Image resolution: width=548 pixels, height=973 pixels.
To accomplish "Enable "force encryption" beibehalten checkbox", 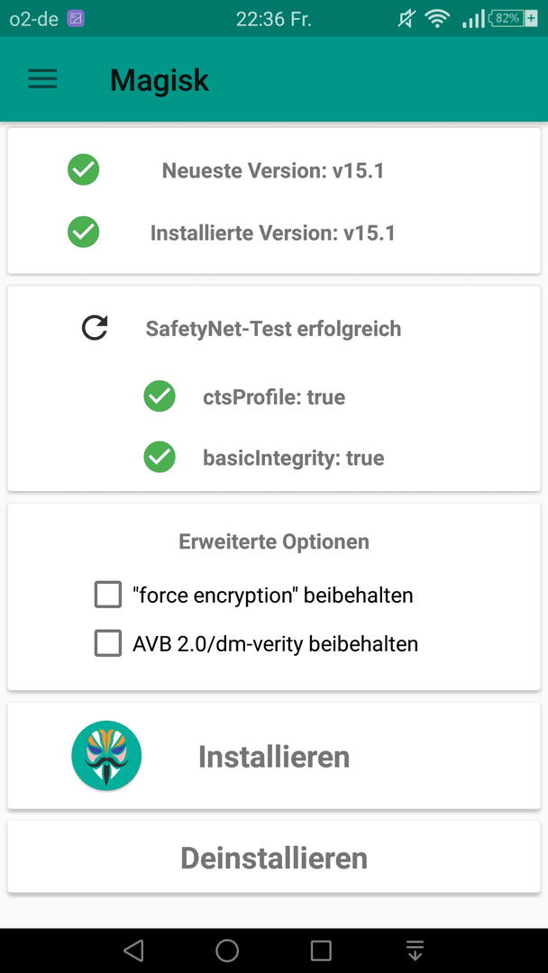I will pos(108,595).
